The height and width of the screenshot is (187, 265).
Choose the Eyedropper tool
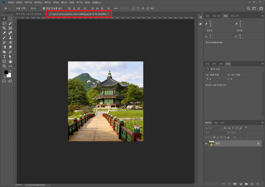click(x=4, y=33)
